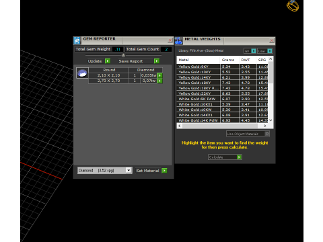The width and height of the screenshot is (323, 242).
Task: Click scroll down arrow in metal list
Action: 271,120
